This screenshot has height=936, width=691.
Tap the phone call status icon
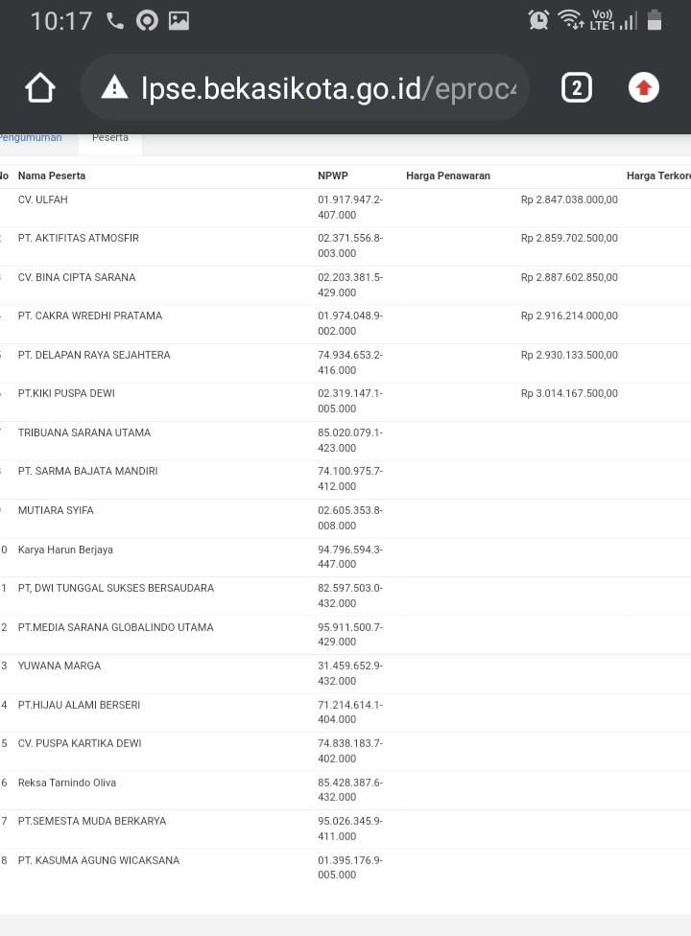pos(115,21)
